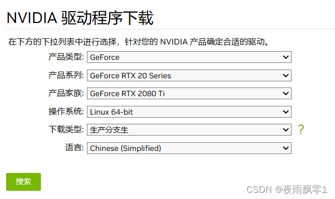Click the 语言 field label
The height and width of the screenshot is (199, 335).
(74, 148)
